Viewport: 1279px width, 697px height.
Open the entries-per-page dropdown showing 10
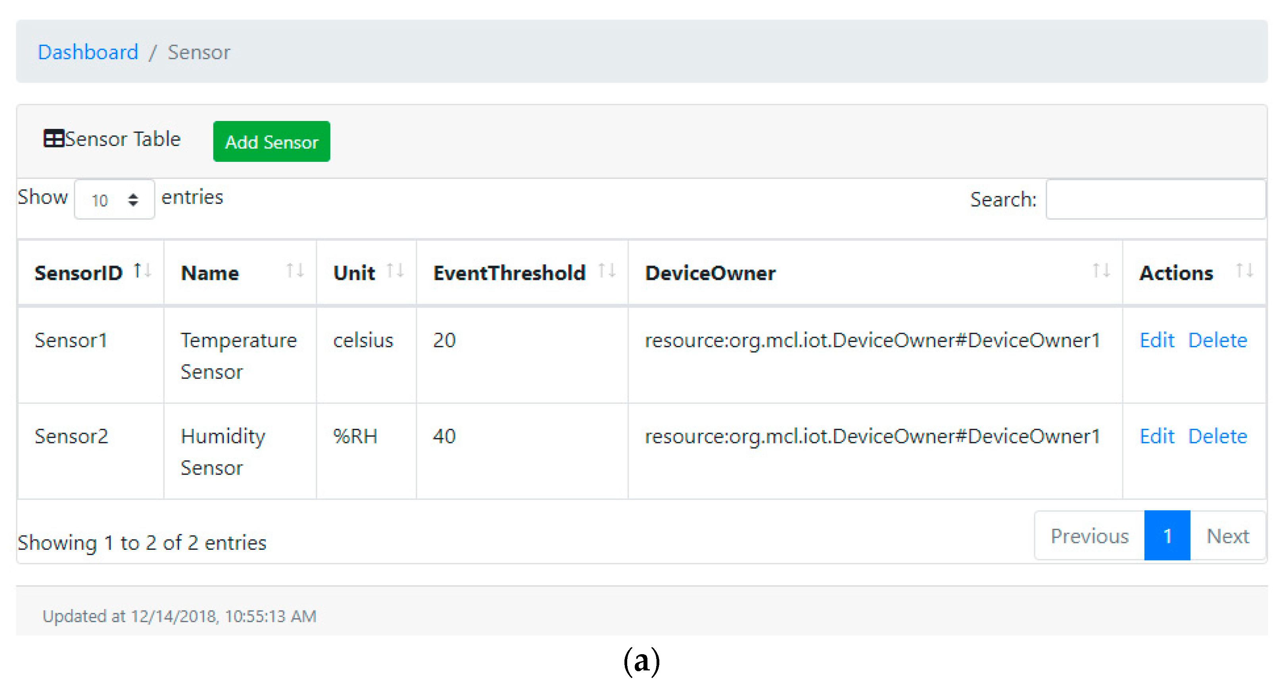click(x=114, y=199)
